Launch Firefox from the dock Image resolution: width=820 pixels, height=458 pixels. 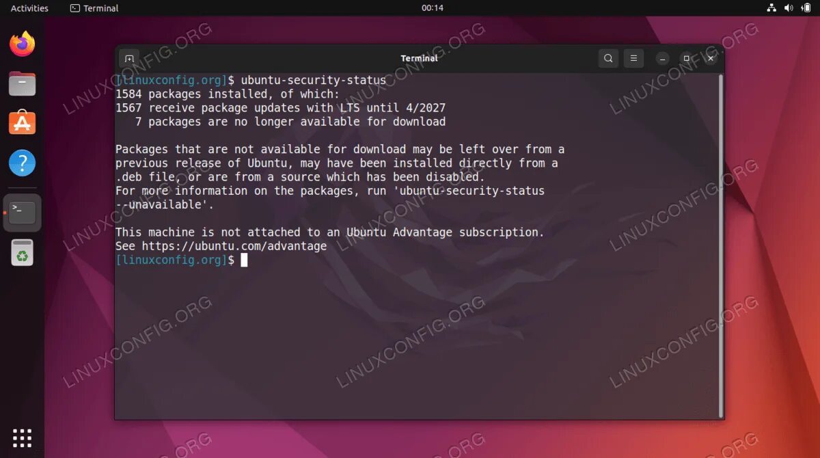23,44
